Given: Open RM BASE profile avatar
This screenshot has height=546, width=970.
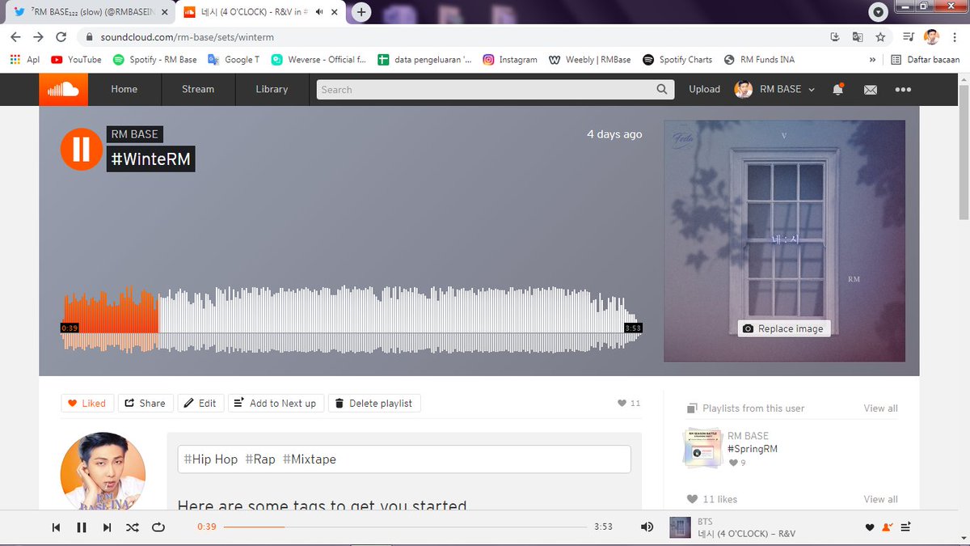Looking at the screenshot, I should coord(103,471).
